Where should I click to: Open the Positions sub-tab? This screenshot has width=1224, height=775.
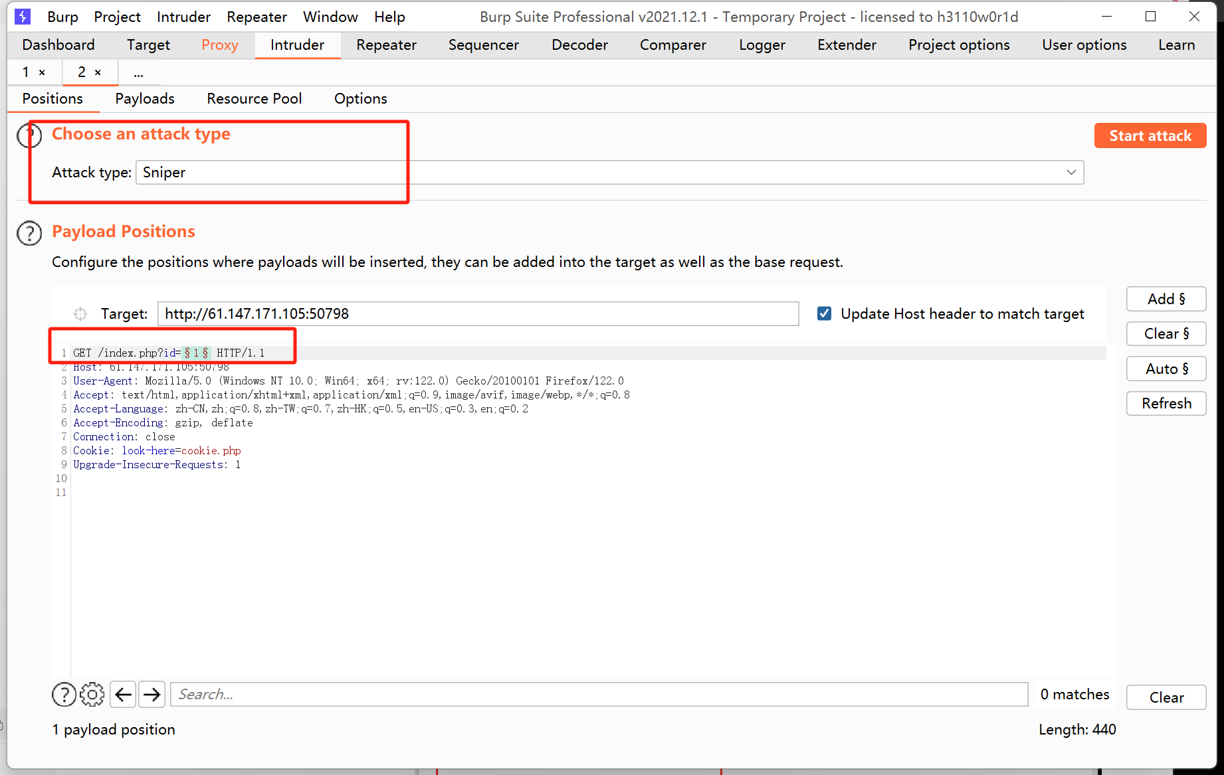(x=52, y=99)
